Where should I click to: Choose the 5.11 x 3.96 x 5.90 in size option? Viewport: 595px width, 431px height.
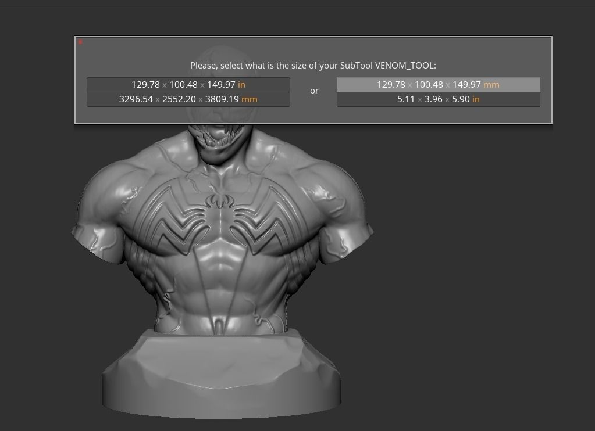pos(439,99)
